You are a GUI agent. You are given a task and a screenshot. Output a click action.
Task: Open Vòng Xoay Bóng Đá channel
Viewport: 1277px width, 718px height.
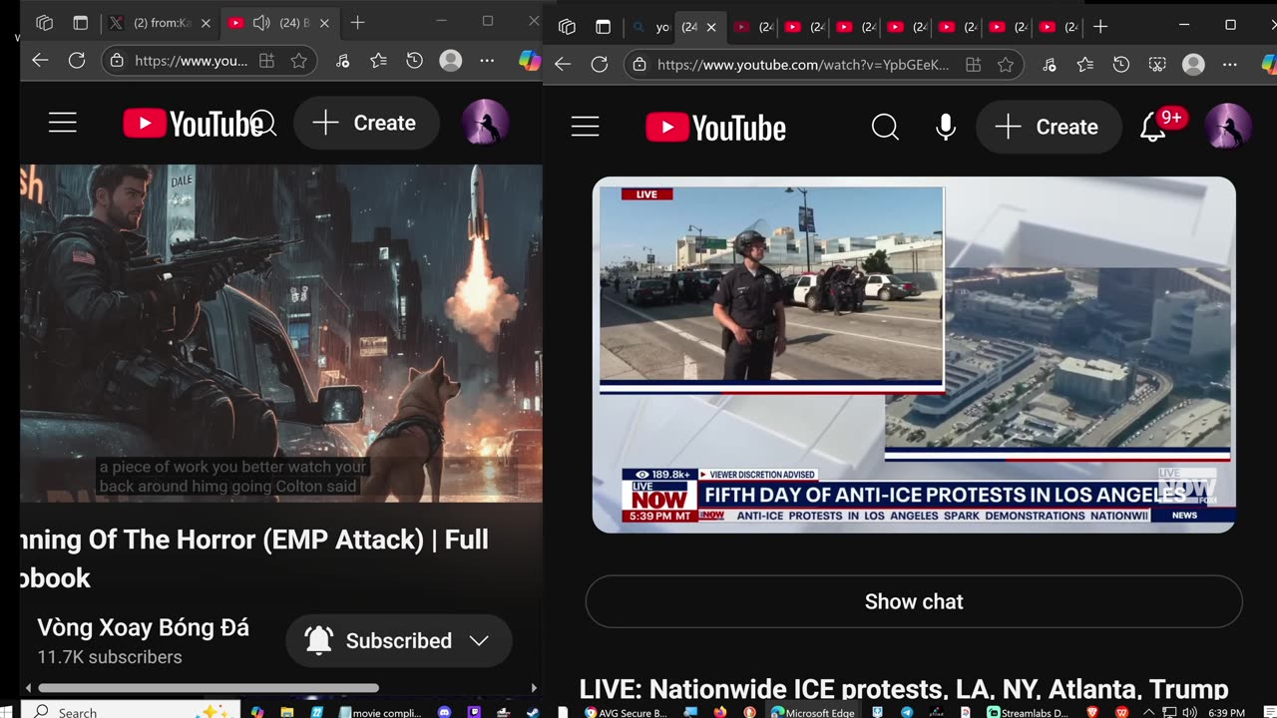tap(144, 628)
